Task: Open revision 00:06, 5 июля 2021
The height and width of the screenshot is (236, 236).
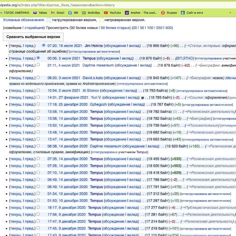Action: [x=64, y=58]
